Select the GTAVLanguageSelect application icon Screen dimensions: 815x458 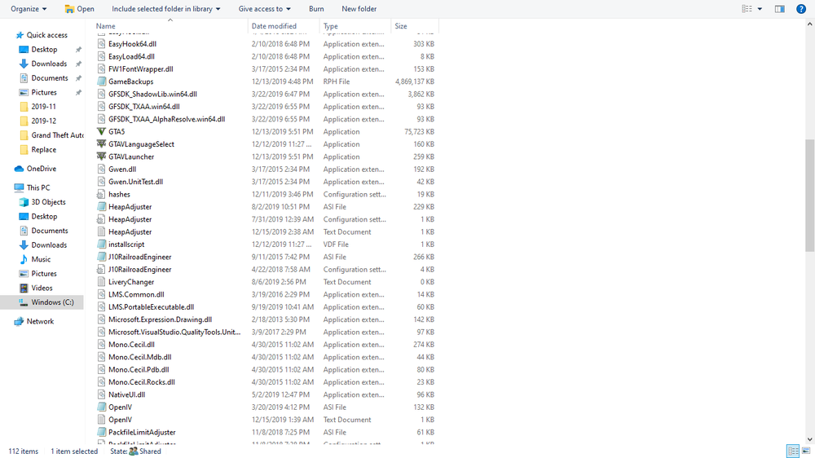click(101, 144)
